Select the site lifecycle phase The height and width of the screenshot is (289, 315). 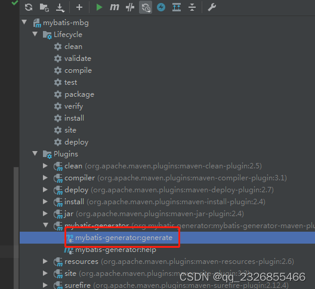[x=70, y=130]
